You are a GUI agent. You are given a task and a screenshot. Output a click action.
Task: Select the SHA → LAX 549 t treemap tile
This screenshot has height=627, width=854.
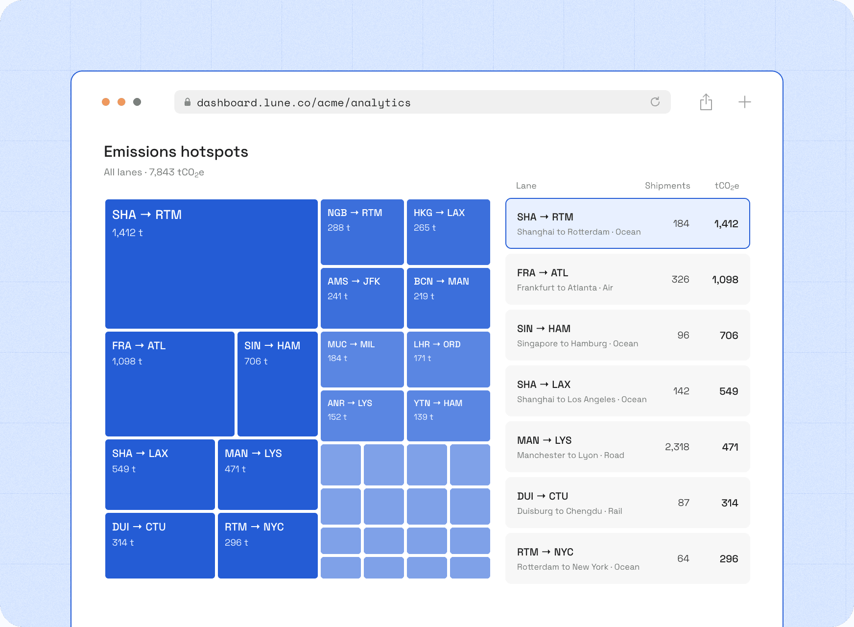point(160,474)
